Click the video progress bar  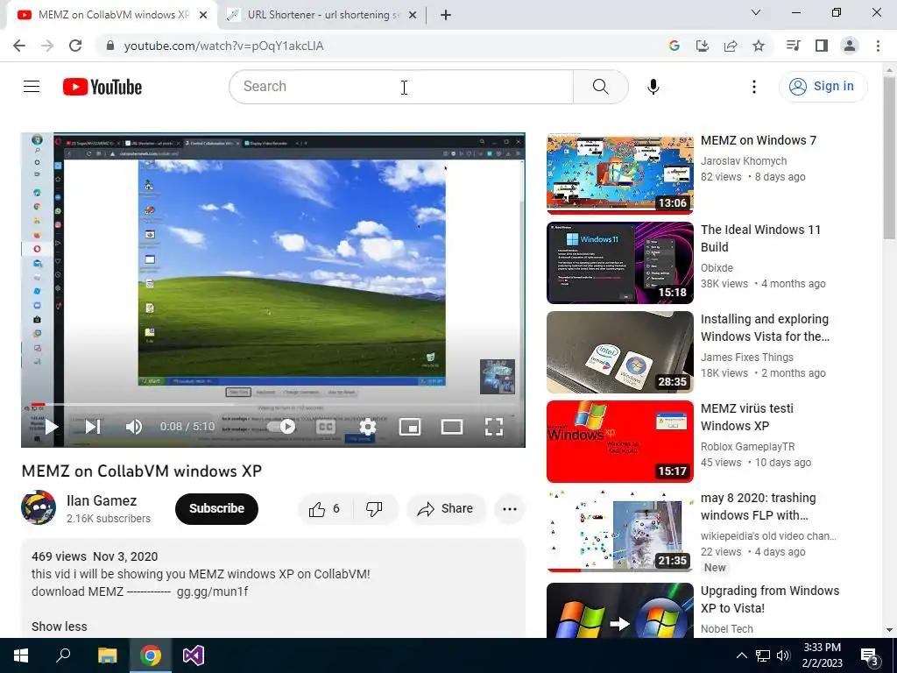(x=273, y=405)
